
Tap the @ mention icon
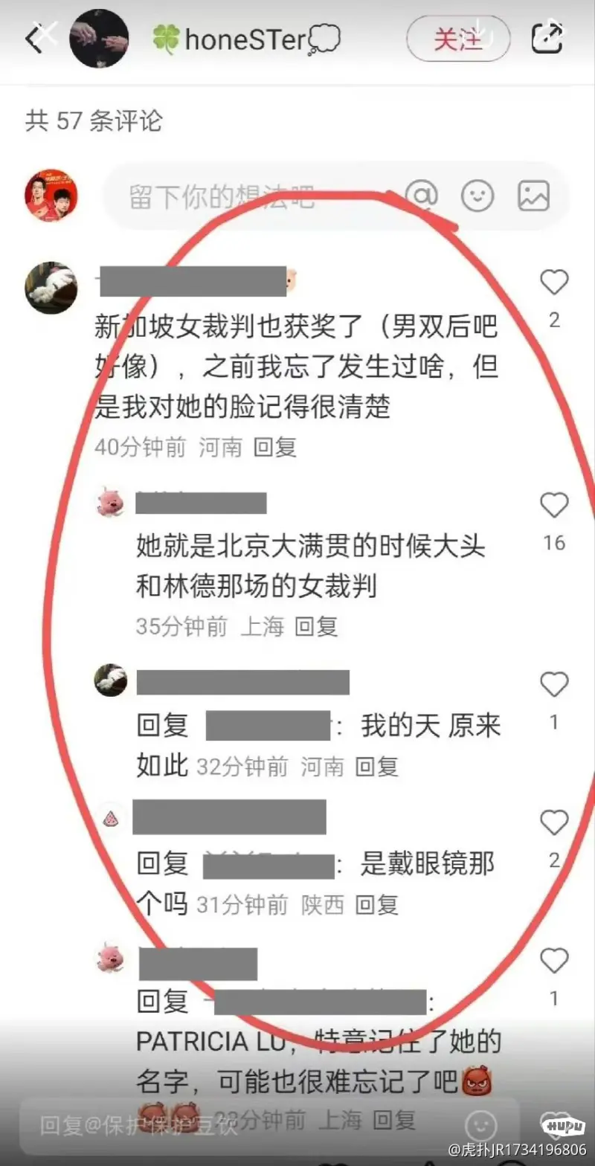click(x=422, y=196)
